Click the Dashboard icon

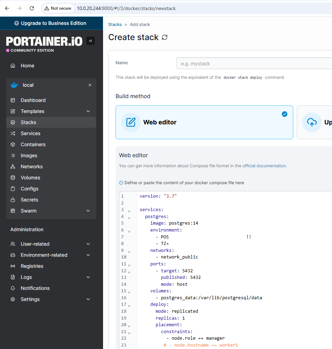(13, 100)
